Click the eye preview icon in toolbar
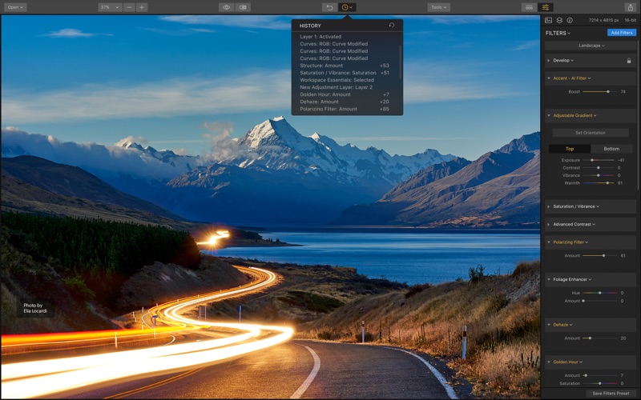641x400 pixels. click(x=226, y=7)
